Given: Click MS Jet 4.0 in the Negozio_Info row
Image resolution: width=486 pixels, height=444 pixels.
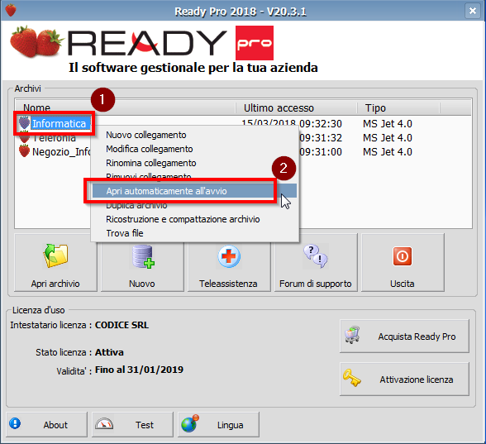Looking at the screenshot, I should click(x=388, y=152).
